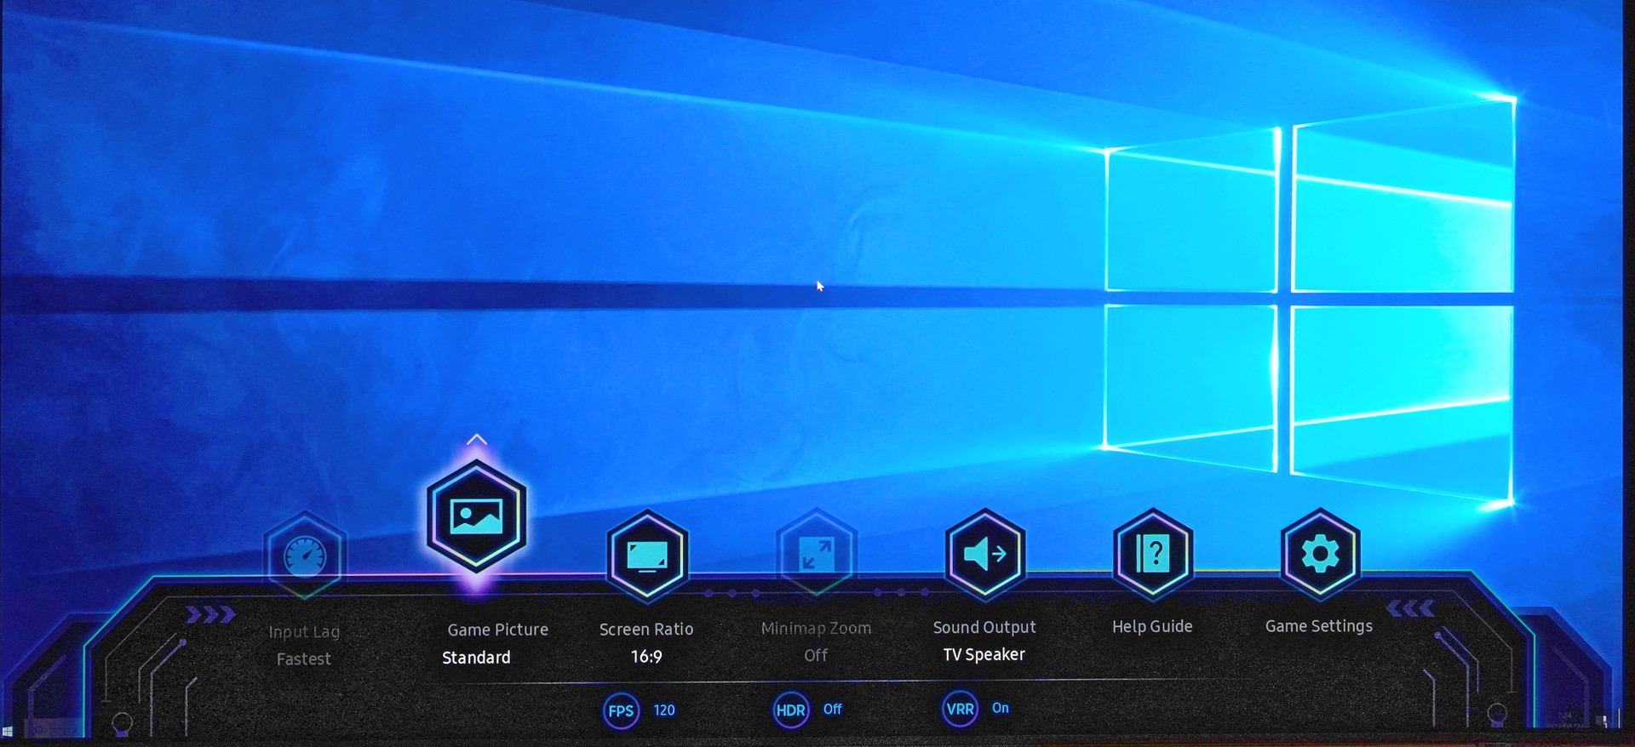
Task: Select the Input Lag speedometer icon
Action: [x=305, y=557]
